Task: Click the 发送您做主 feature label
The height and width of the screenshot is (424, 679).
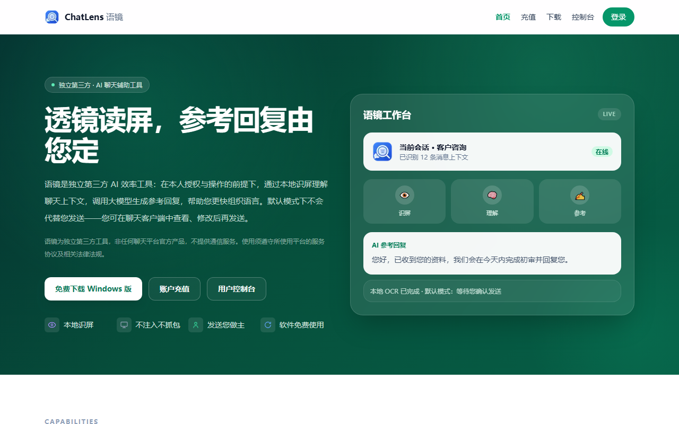Action: click(226, 325)
